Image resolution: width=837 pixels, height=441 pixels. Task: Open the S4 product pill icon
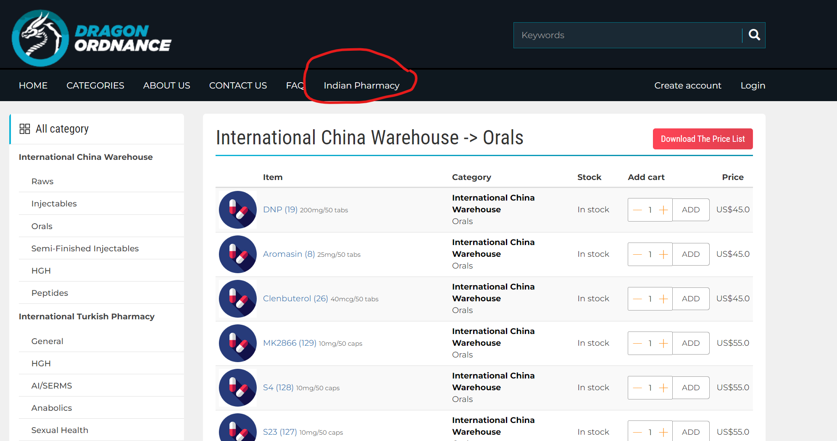(238, 388)
